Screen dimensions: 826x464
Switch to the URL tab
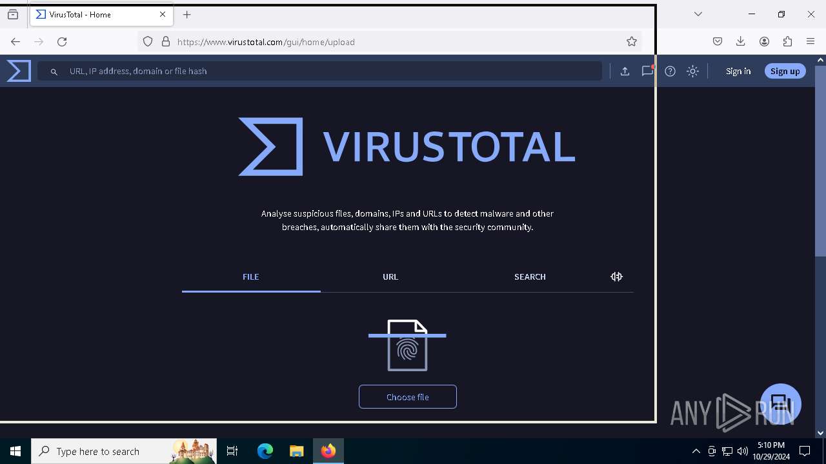pos(390,276)
